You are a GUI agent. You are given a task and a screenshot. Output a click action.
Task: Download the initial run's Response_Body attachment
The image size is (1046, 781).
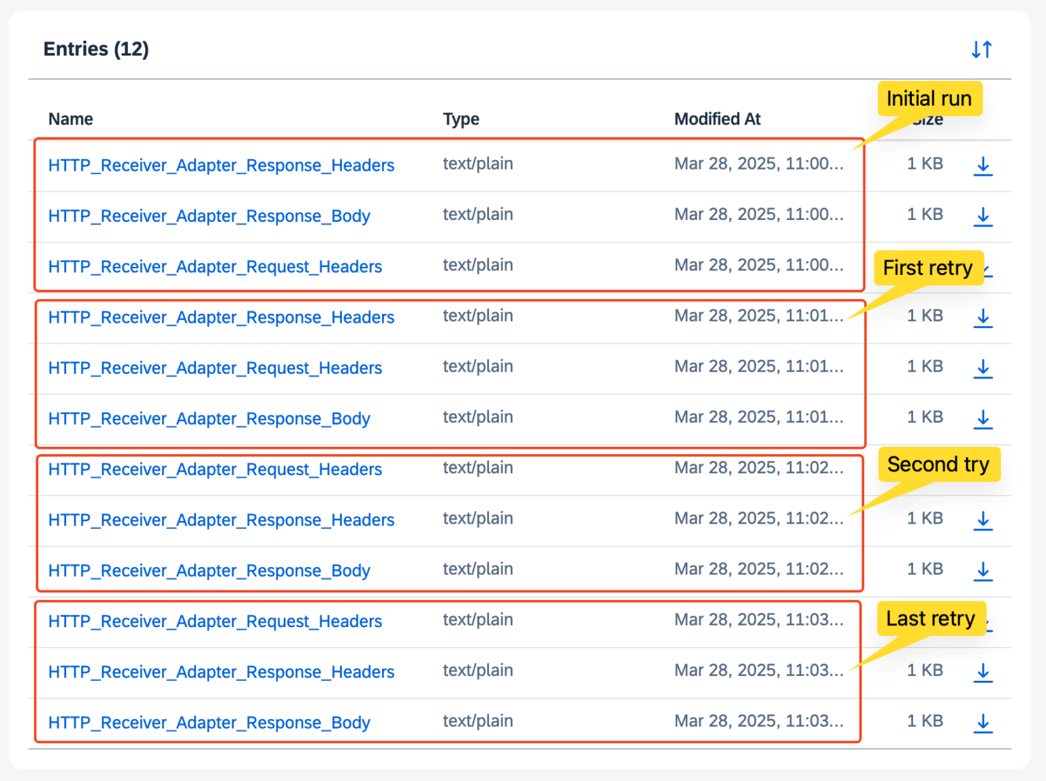pyautogui.click(x=983, y=216)
